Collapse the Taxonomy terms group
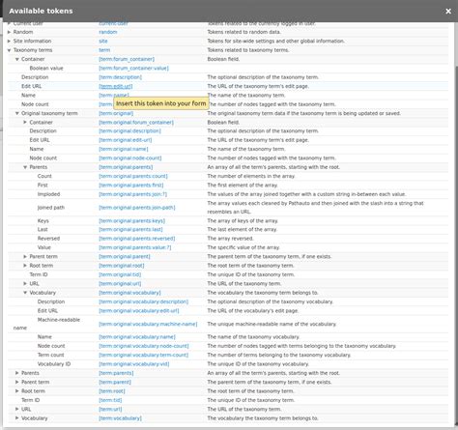 (x=9, y=50)
